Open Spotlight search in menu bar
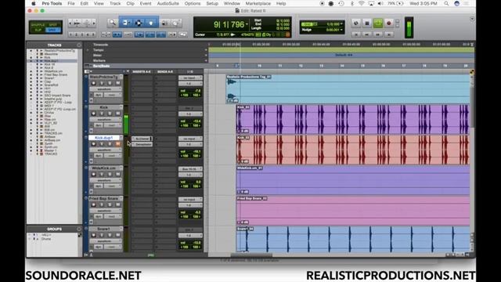The height and width of the screenshot is (282, 501). [x=446, y=3]
